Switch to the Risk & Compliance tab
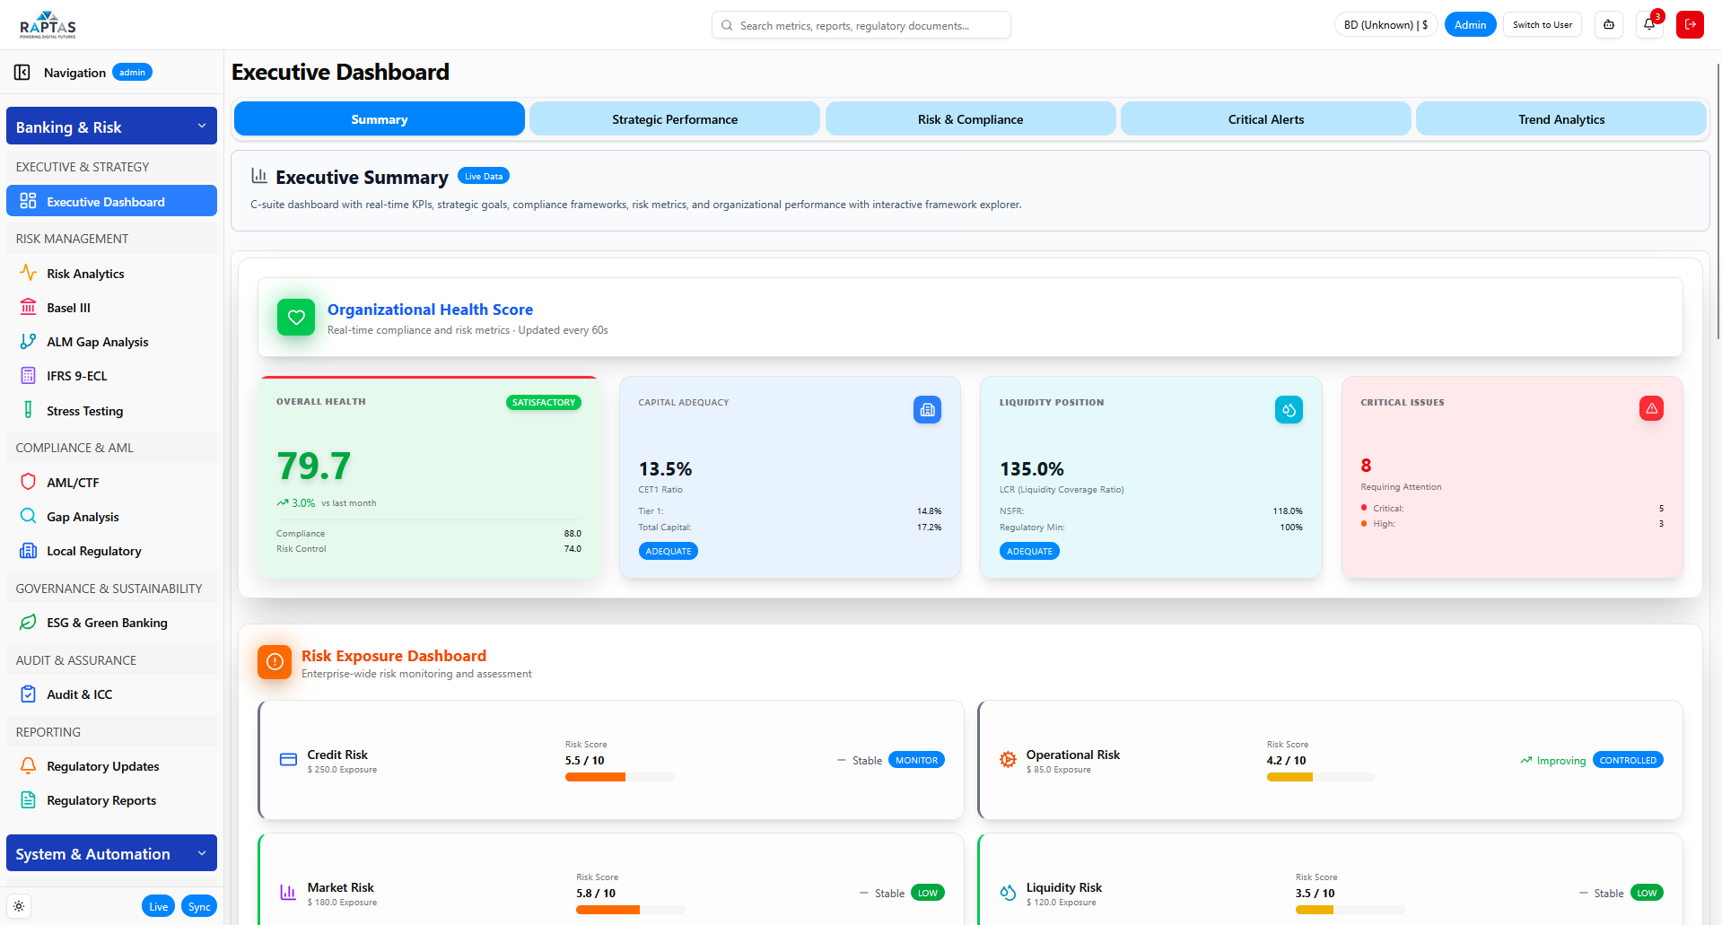Viewport: 1722px width, 925px height. [970, 118]
